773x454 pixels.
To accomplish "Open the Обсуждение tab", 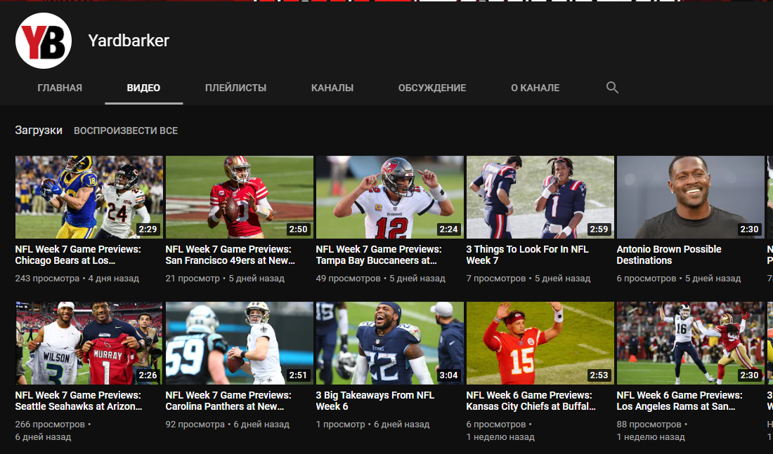I will 431,88.
